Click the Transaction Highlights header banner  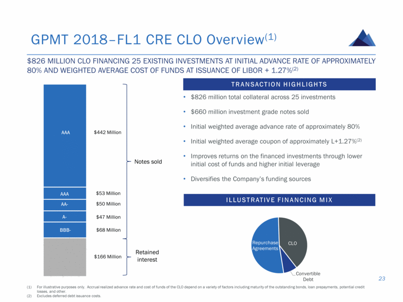tap(279, 84)
